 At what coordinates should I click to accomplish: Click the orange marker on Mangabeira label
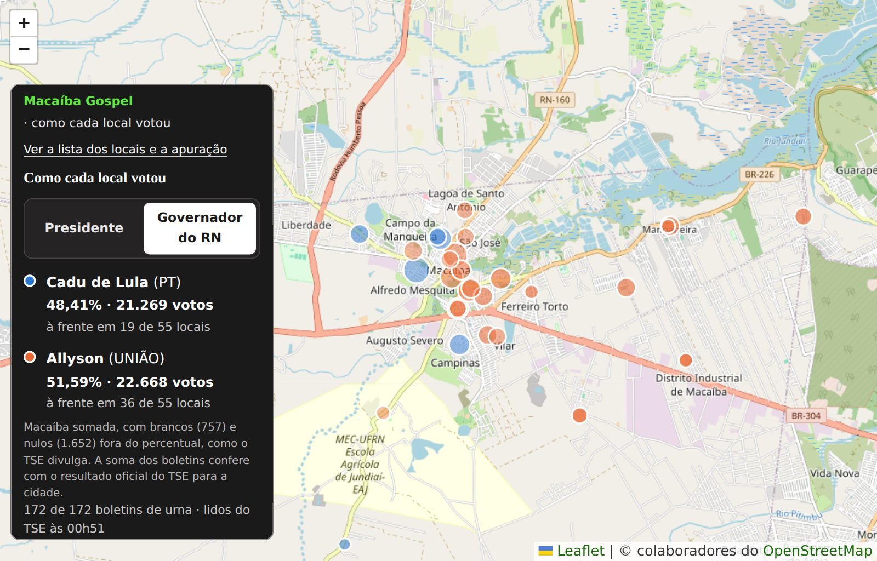[669, 226]
